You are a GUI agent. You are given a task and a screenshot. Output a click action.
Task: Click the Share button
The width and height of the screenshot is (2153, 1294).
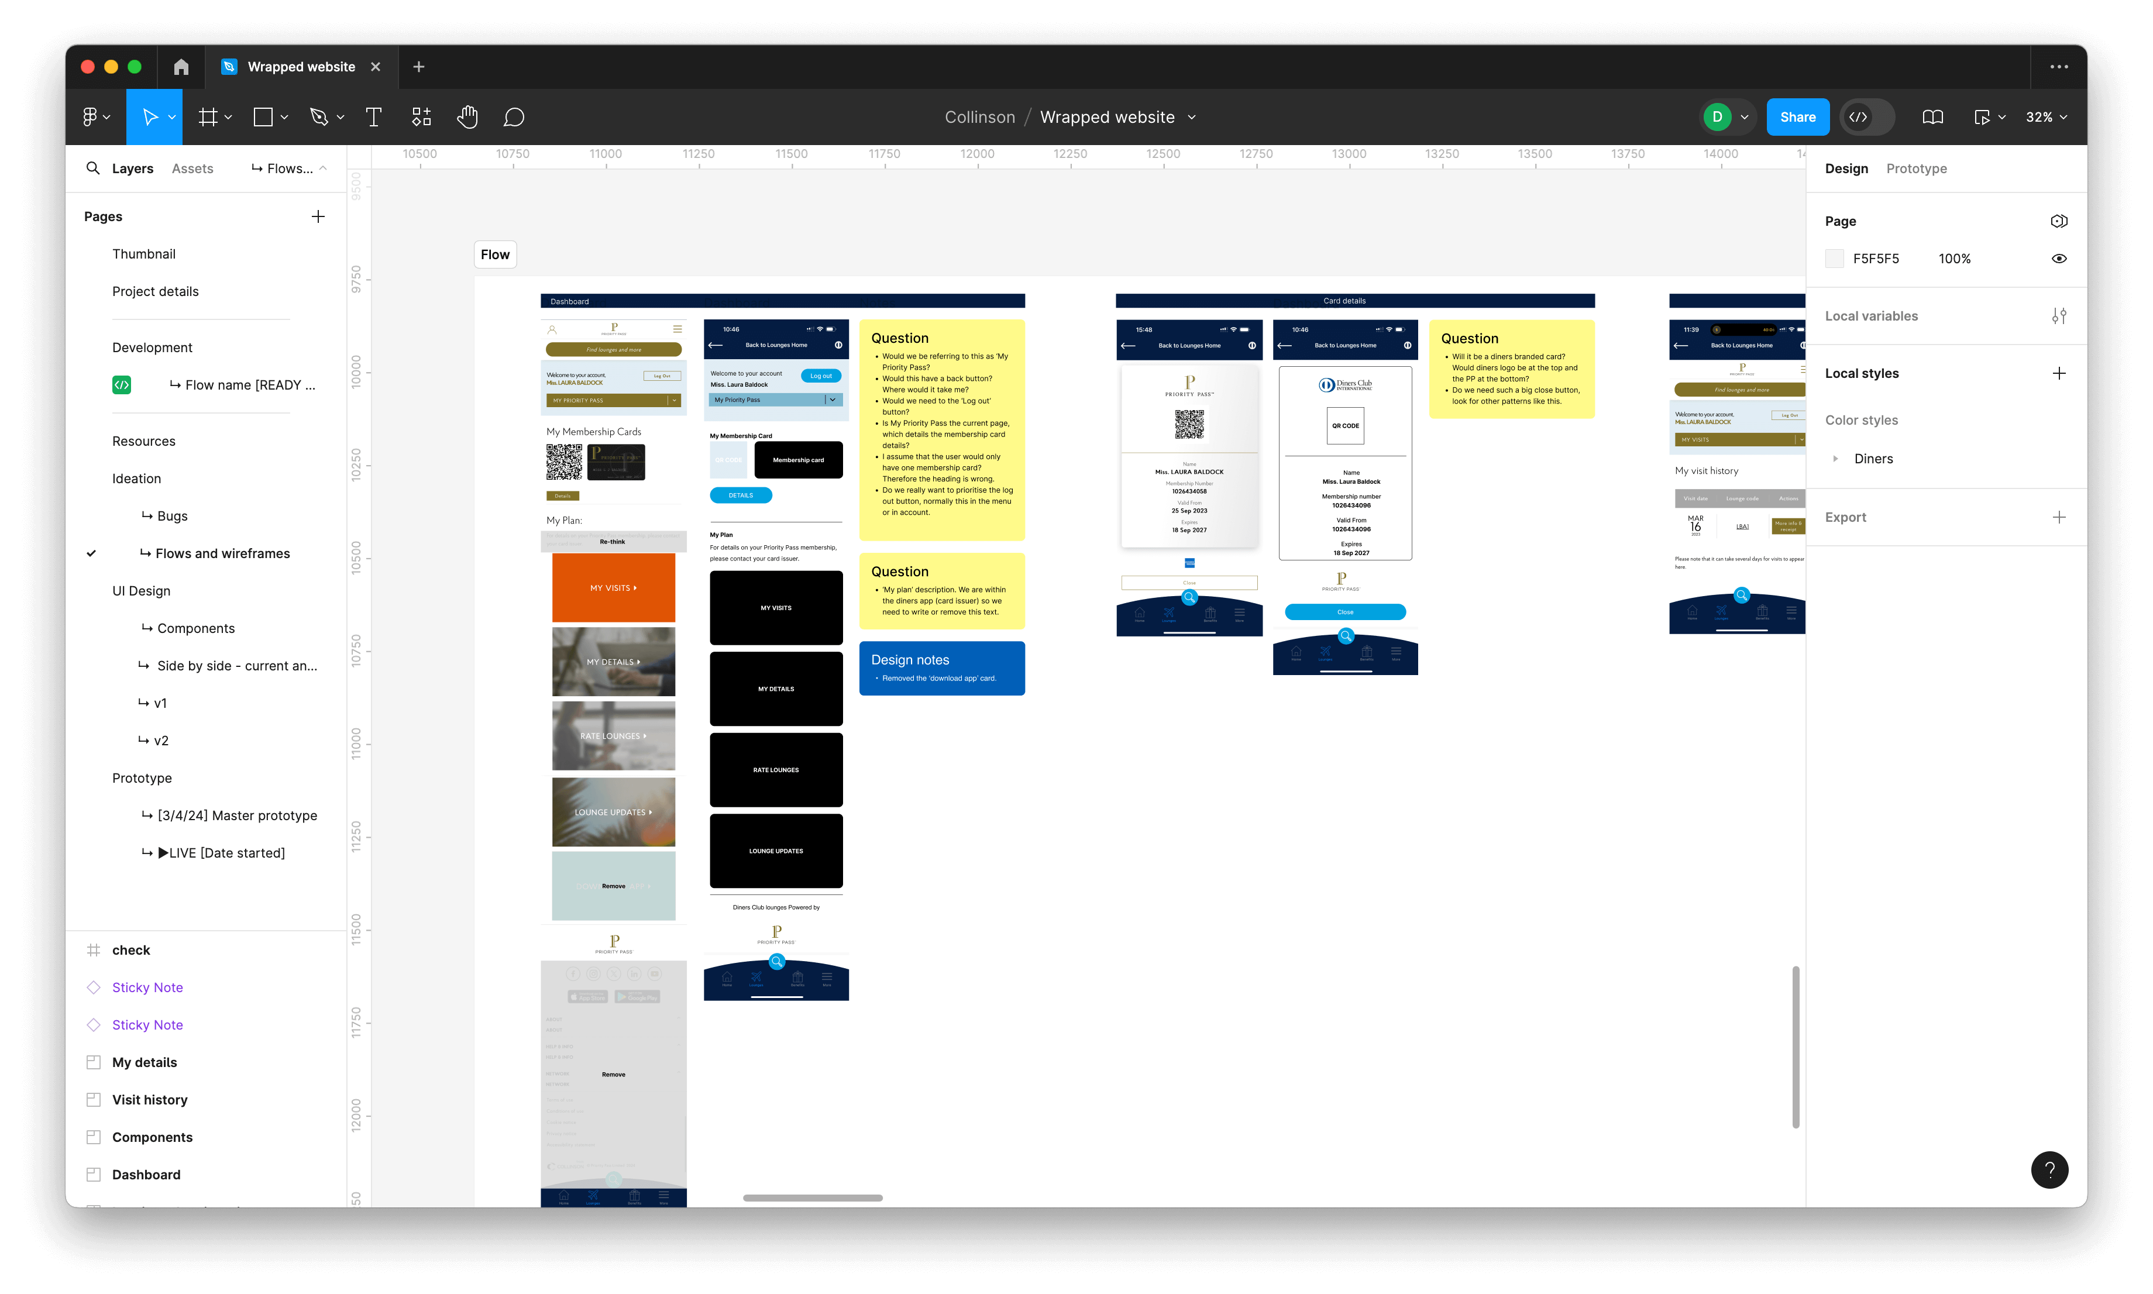1797,117
